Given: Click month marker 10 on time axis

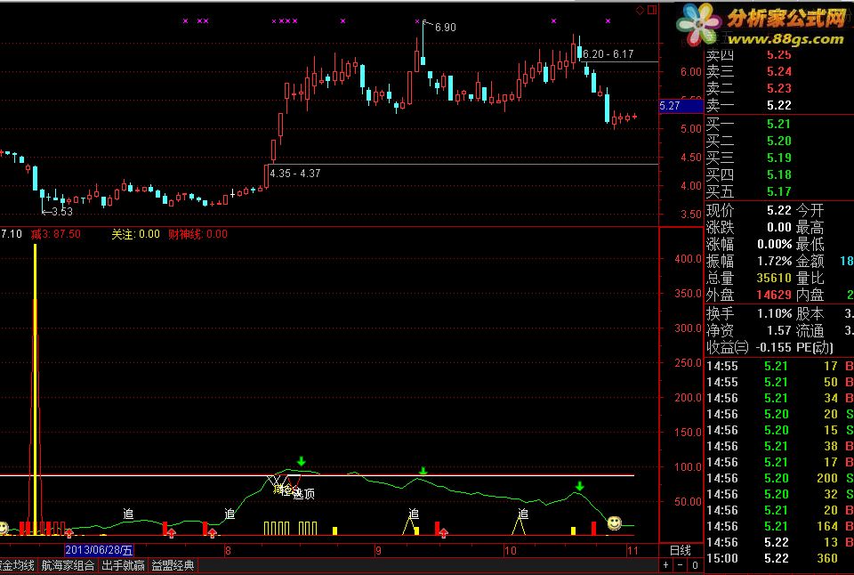Looking at the screenshot, I should tap(510, 550).
